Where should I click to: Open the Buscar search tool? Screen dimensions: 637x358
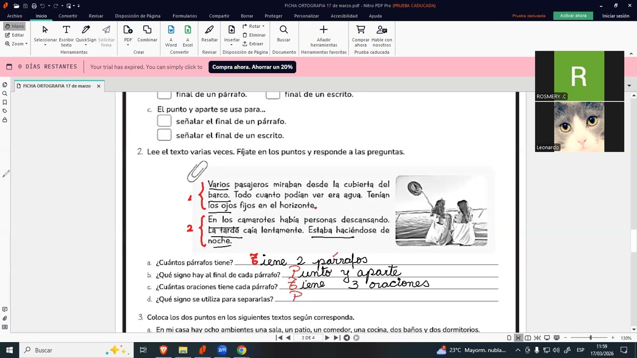284,33
